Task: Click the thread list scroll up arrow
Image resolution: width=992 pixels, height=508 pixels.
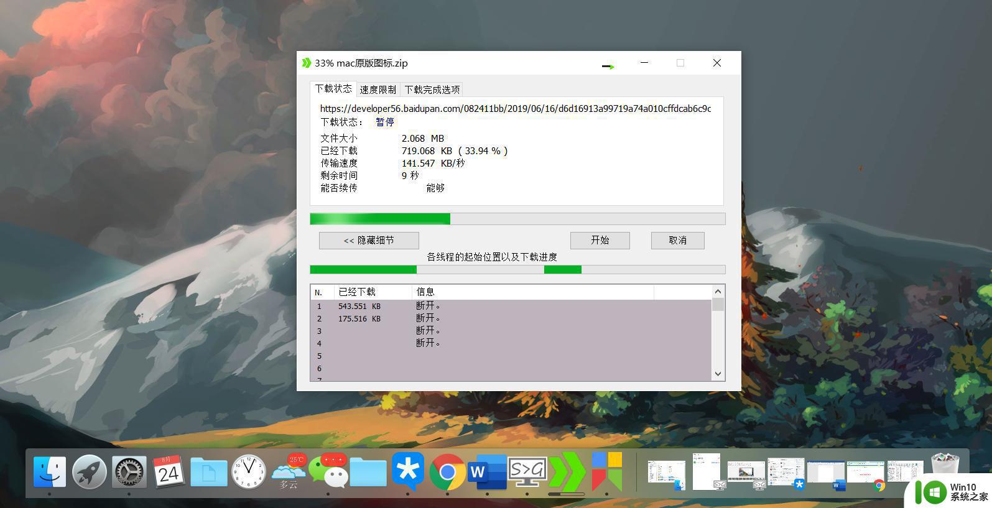Action: [x=718, y=291]
